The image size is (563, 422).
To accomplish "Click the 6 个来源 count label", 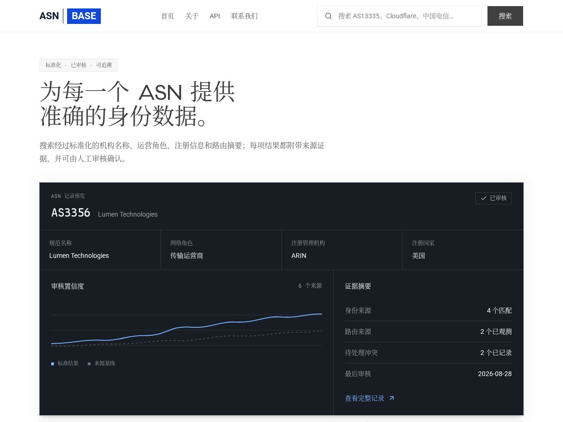I will pos(310,286).
